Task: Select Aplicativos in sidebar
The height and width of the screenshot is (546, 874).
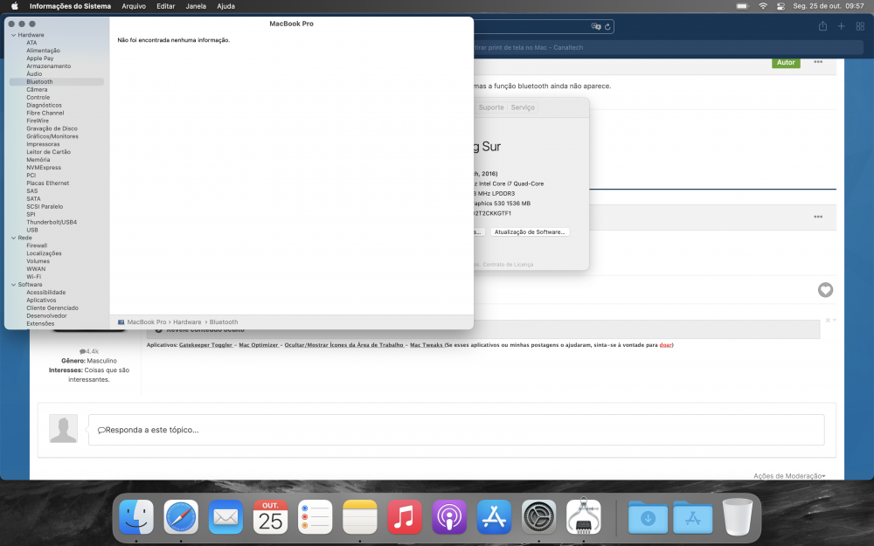Action: 41,300
